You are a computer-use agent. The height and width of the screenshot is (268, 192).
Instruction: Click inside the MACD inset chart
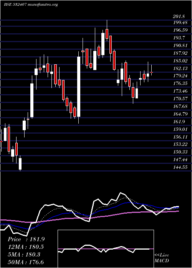[x=106, y=249]
